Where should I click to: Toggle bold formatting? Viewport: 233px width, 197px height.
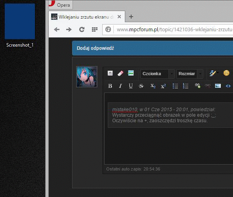110,86
